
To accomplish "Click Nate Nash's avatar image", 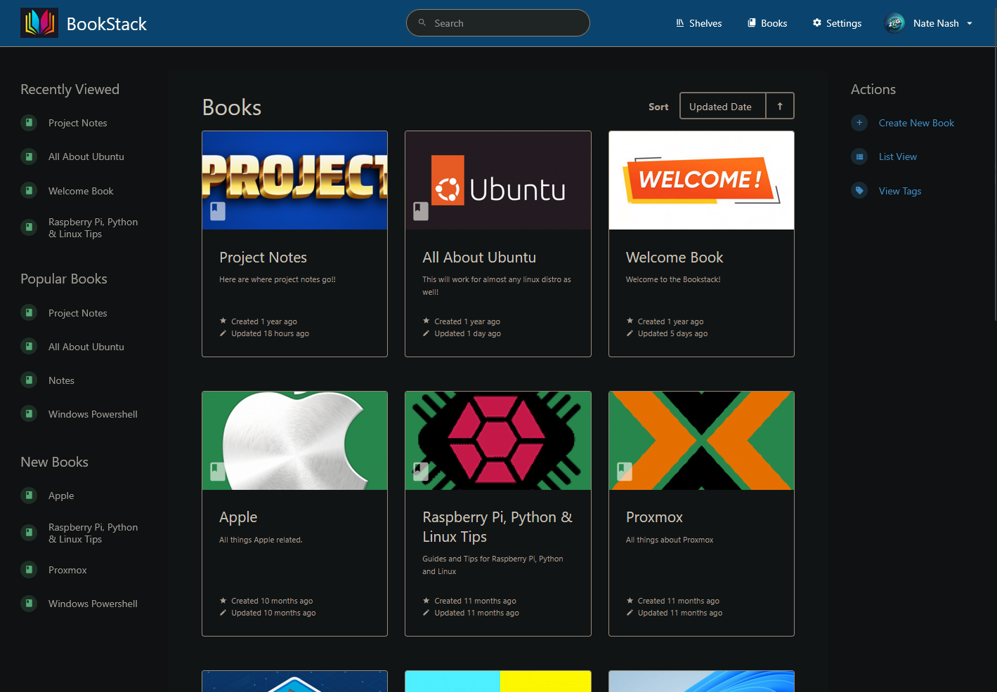I will [894, 23].
